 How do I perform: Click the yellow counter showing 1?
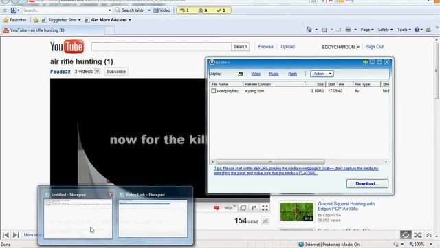click(184, 10)
